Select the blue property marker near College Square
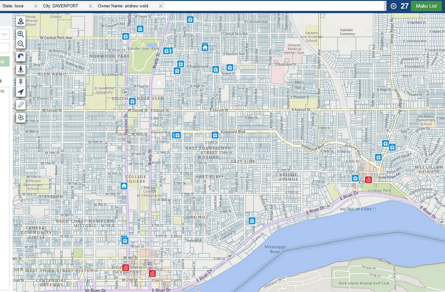445x292 pixels. [124, 185]
